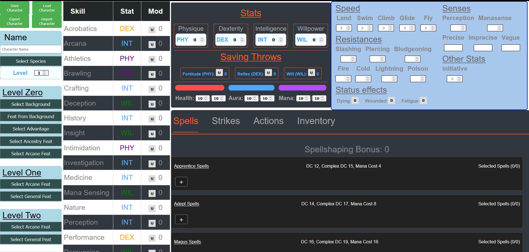529x252 pixels.
Task: Switch to the Strikes tab
Action: tap(226, 121)
